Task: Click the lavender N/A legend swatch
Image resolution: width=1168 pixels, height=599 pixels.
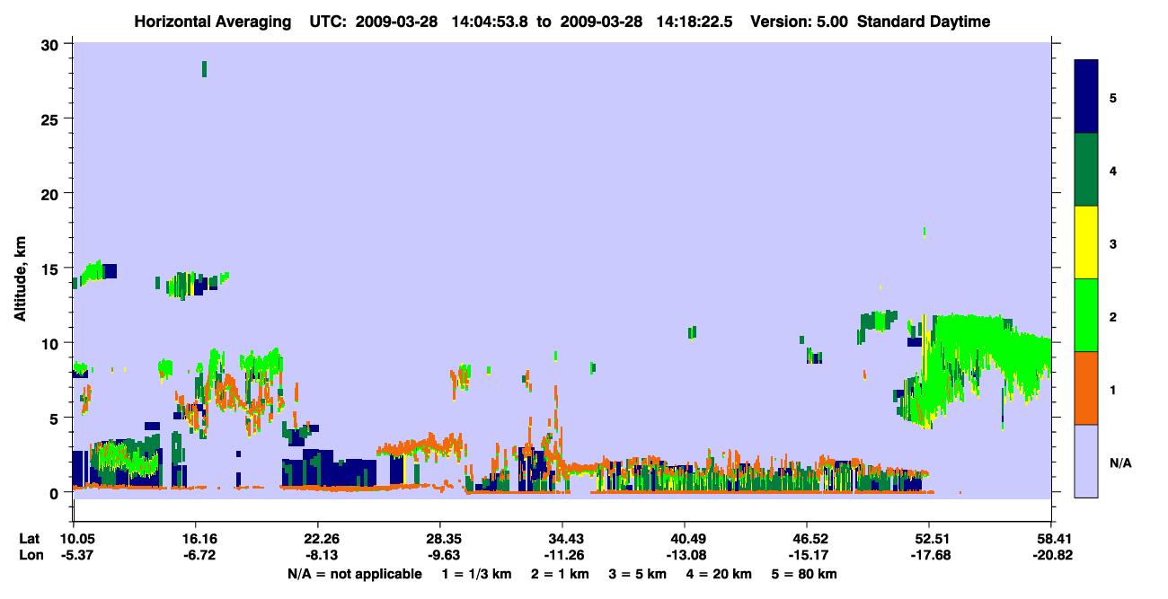Action: tap(1086, 461)
